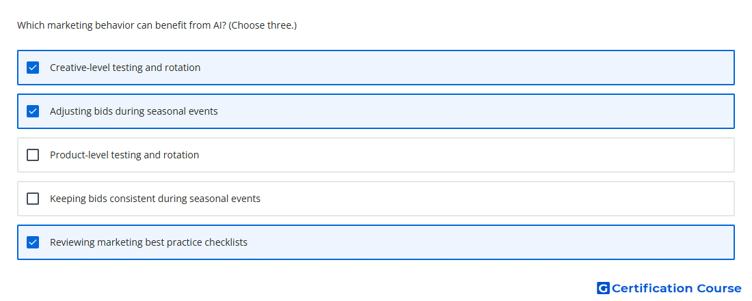The height and width of the screenshot is (301, 752).
Task: Click the "(Choose three.)" instruction text
Action: click(x=263, y=25)
